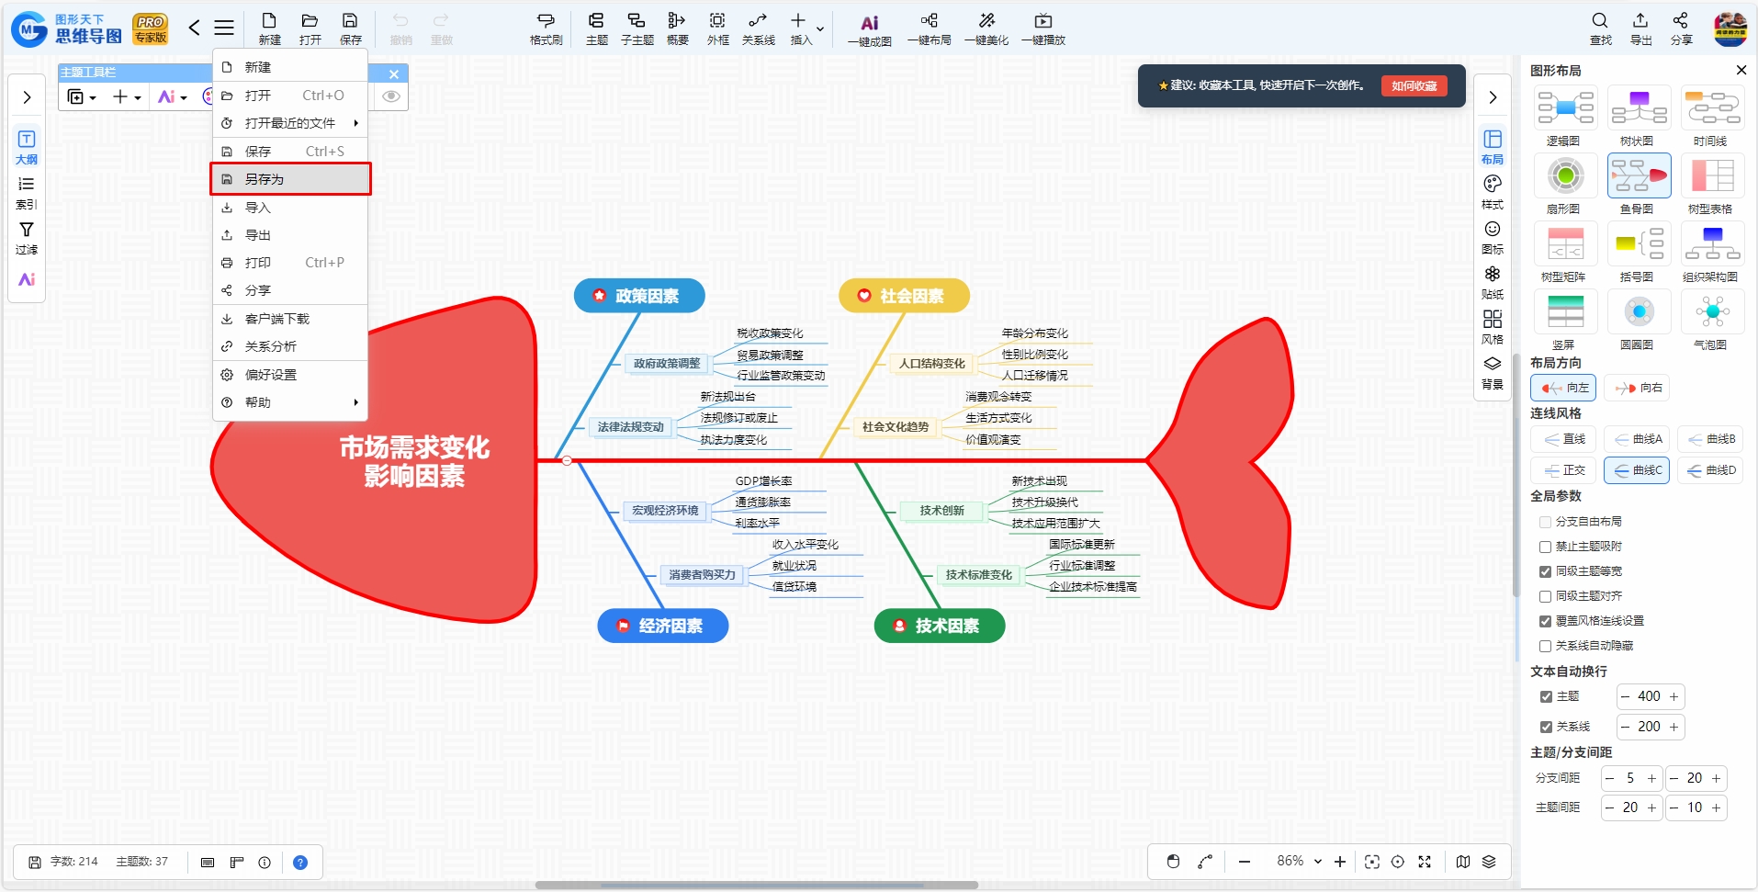
Task: Increase the 主题 wrap width stepper
Action: (1673, 696)
